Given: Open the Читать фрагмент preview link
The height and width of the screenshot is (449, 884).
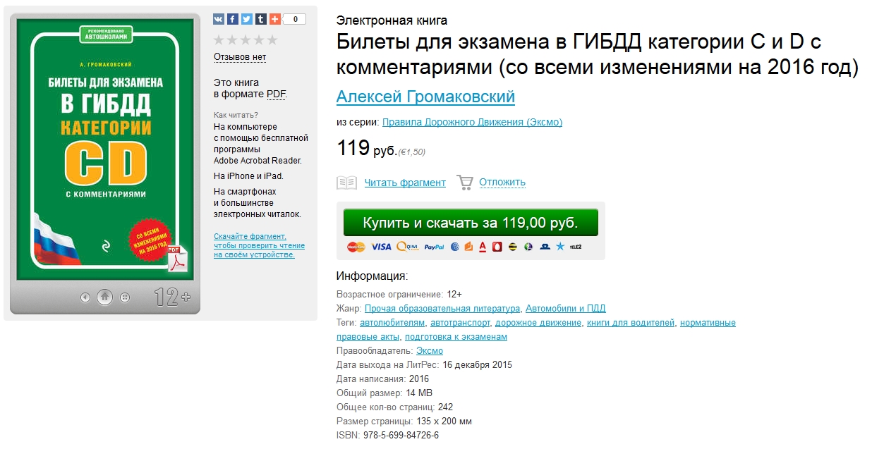Looking at the screenshot, I should 406,182.
